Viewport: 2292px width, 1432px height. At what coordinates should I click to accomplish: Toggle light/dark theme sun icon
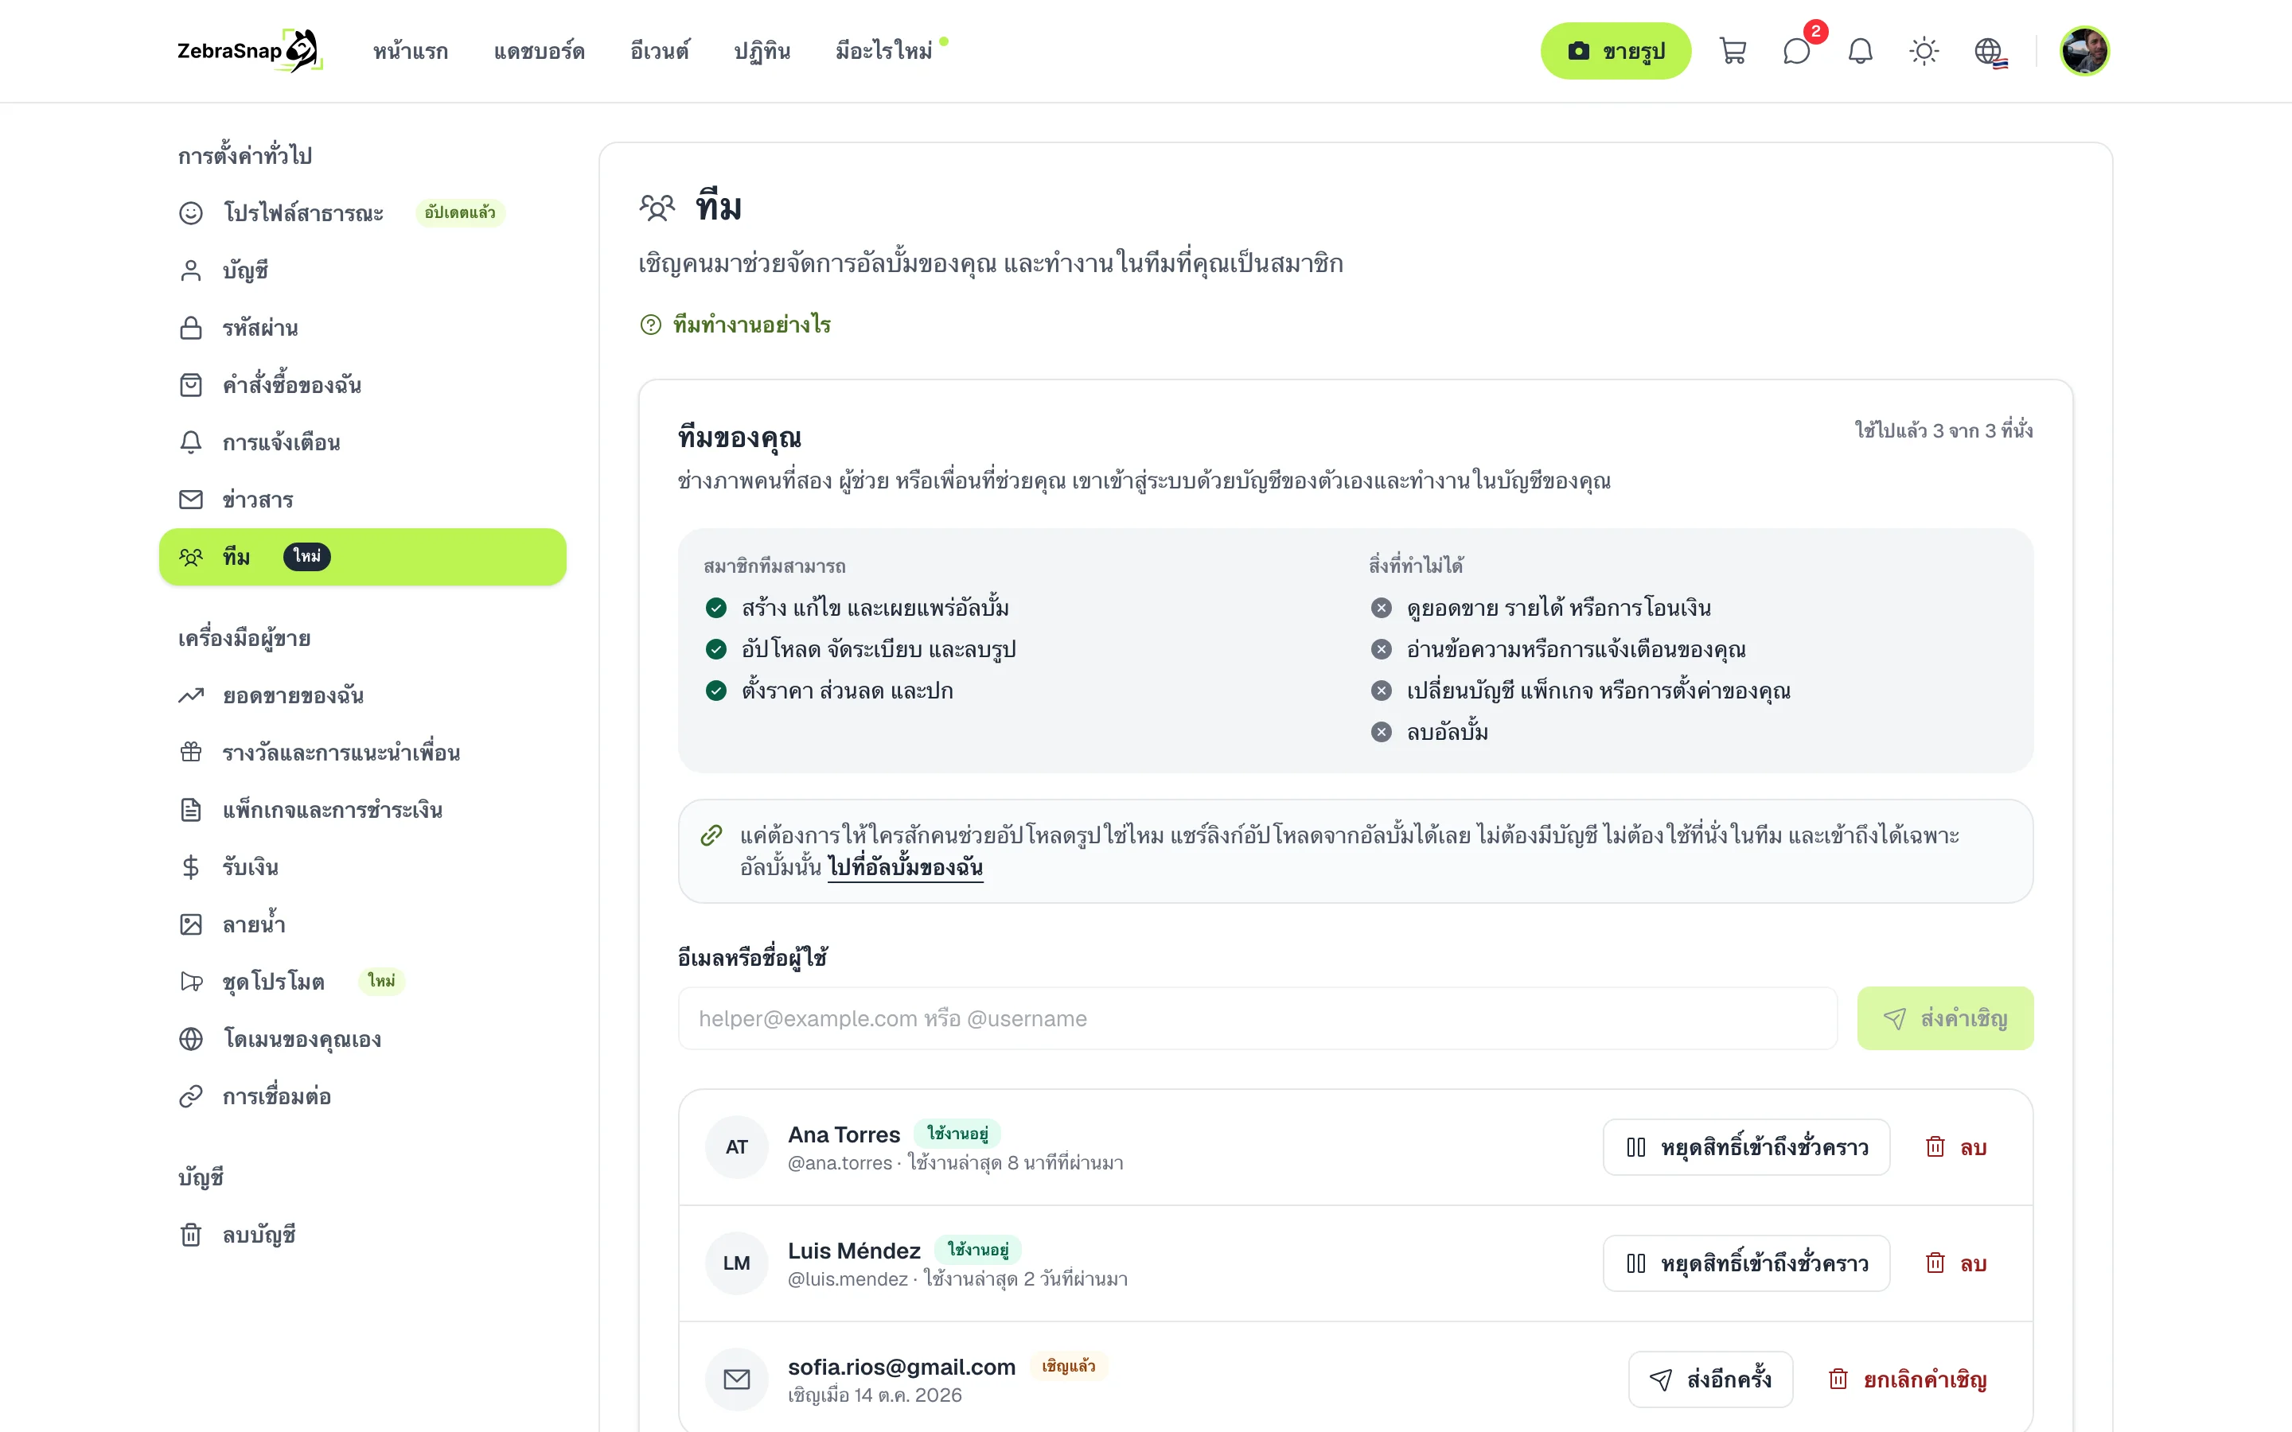(1924, 51)
